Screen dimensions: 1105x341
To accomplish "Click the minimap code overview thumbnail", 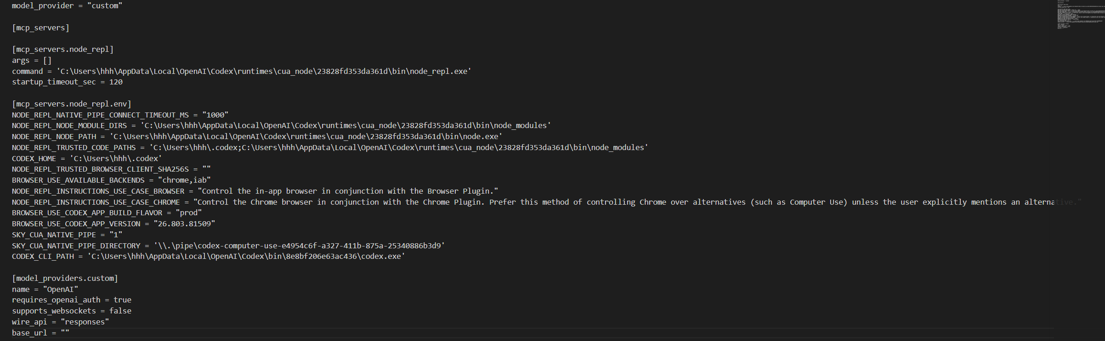I will click(x=1080, y=15).
